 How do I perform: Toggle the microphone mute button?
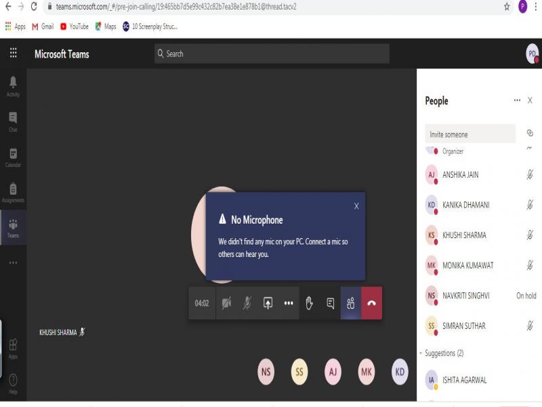point(247,303)
